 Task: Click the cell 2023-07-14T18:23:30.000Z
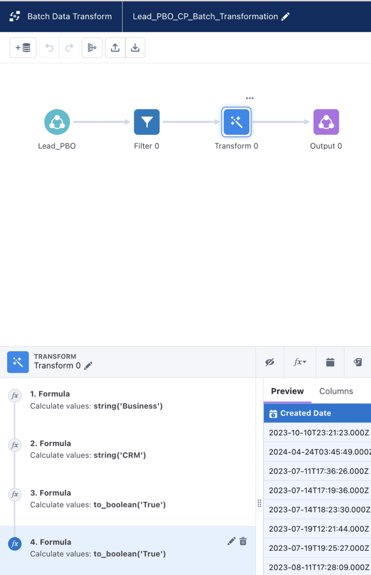point(317,510)
